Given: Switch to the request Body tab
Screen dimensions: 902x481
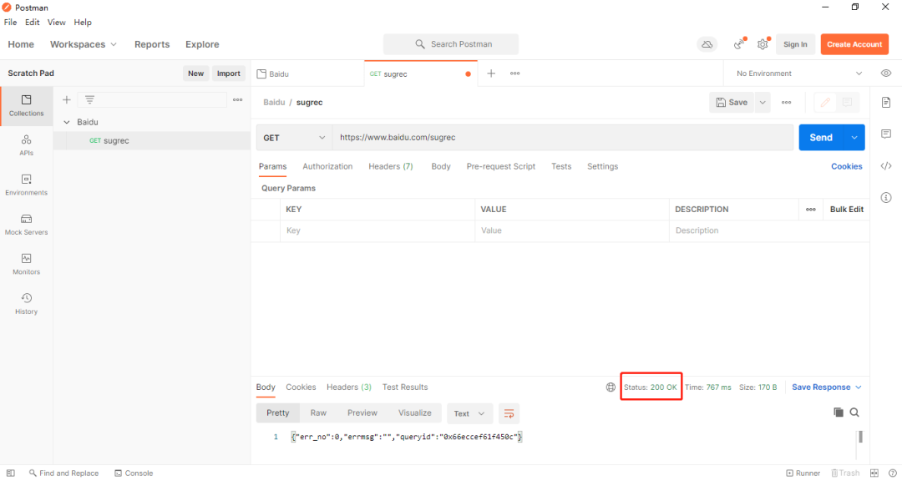Looking at the screenshot, I should (x=441, y=166).
